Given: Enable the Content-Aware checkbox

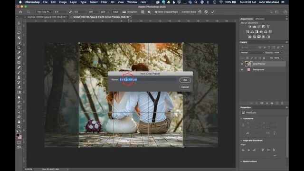Looking at the screenshot, I should coord(180,12).
